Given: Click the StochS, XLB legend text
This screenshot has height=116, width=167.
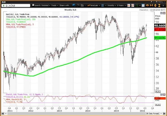Looking at the screenshot, I should click(x=24, y=94).
